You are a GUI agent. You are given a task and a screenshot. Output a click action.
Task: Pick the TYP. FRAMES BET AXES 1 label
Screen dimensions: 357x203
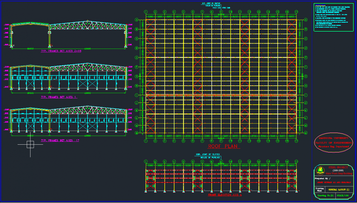click(x=59, y=97)
